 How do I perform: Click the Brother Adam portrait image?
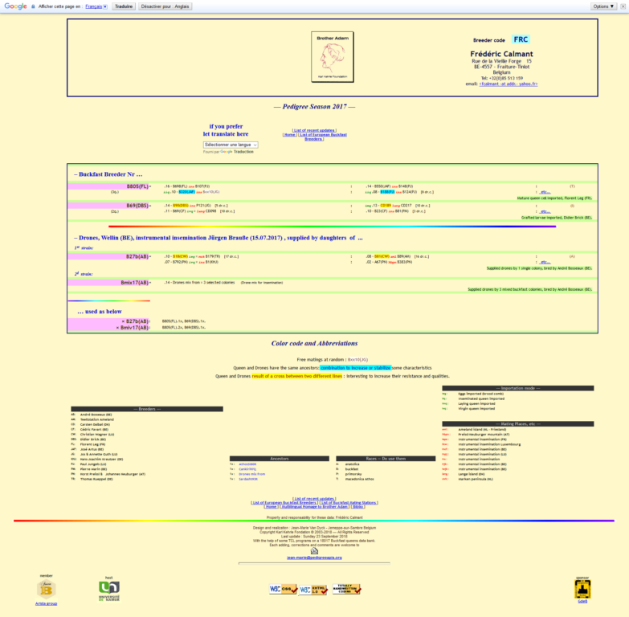(333, 57)
